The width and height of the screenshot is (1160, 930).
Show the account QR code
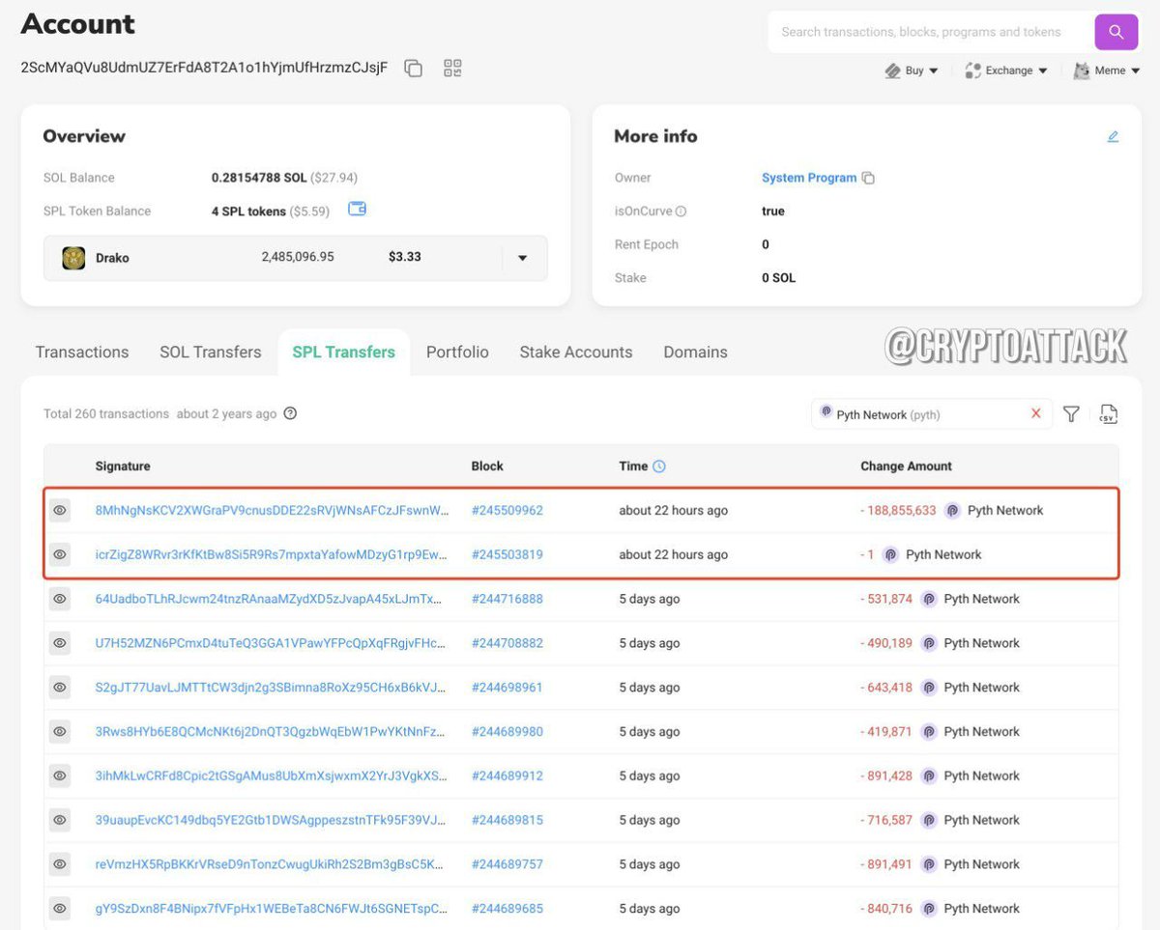point(452,68)
